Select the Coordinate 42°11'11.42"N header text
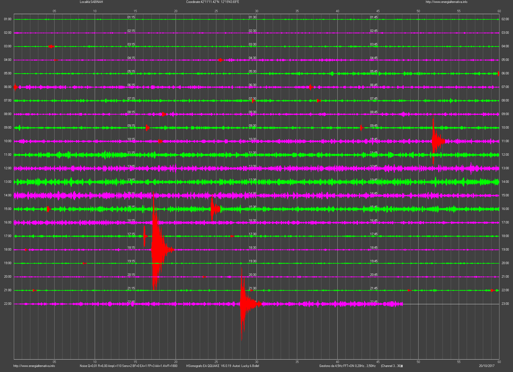This screenshot has height=372, width=513. [x=213, y=2]
